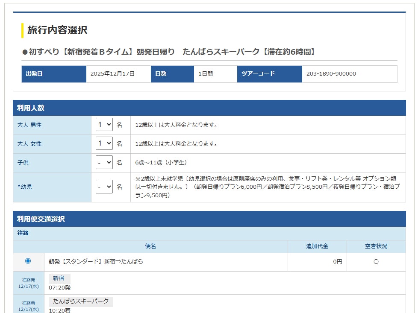Viewport: 418px width, 313px height.
Task: Click the tour code 203-1890-900000
Action: click(331, 74)
